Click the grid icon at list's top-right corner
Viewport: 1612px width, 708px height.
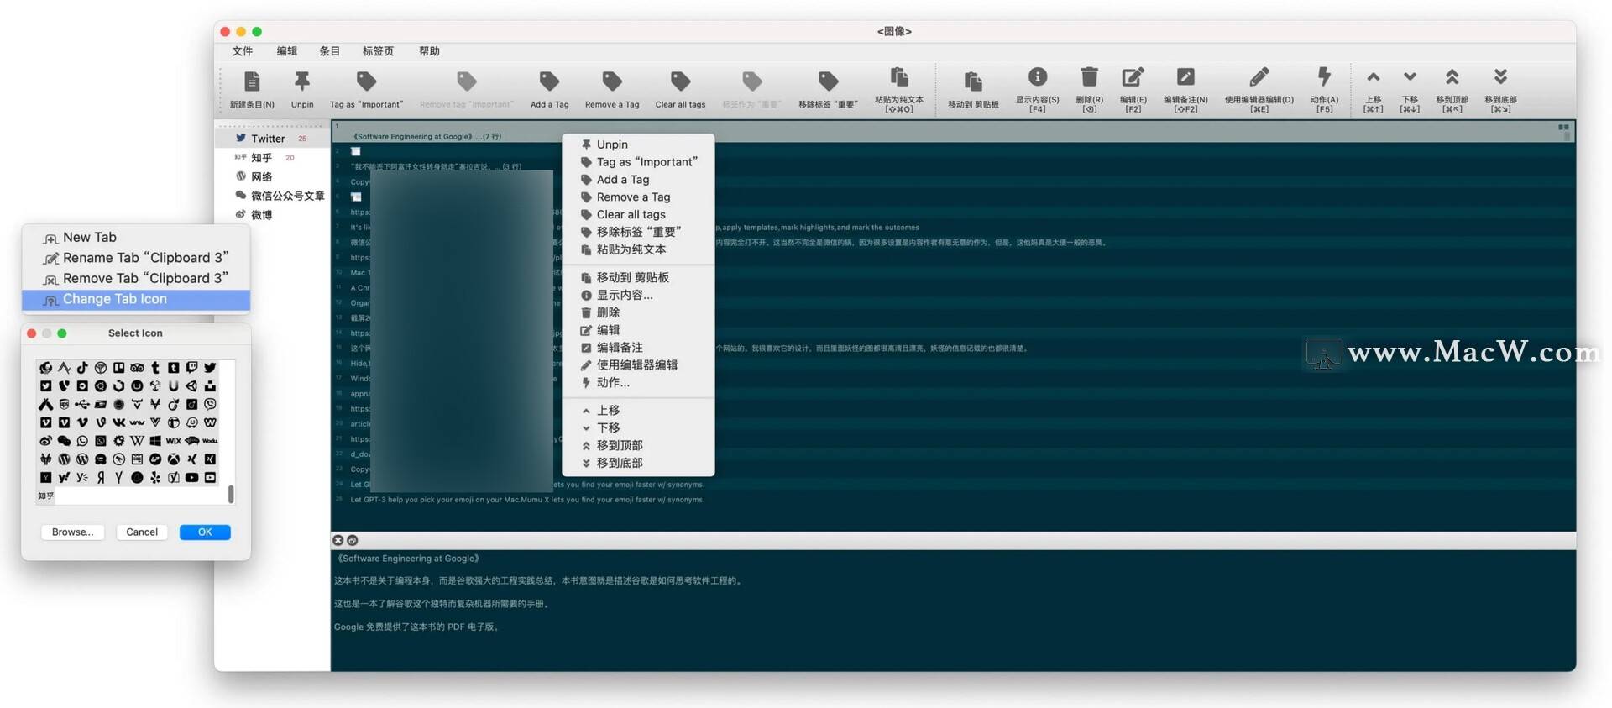coord(1563,128)
